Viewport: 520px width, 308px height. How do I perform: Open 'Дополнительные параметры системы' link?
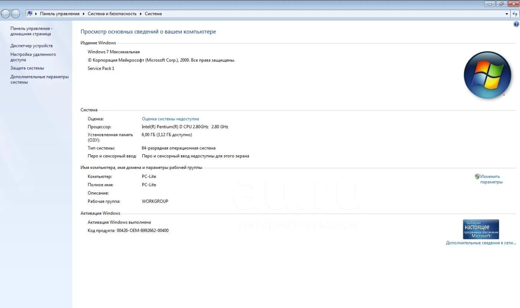pyautogui.click(x=39, y=79)
